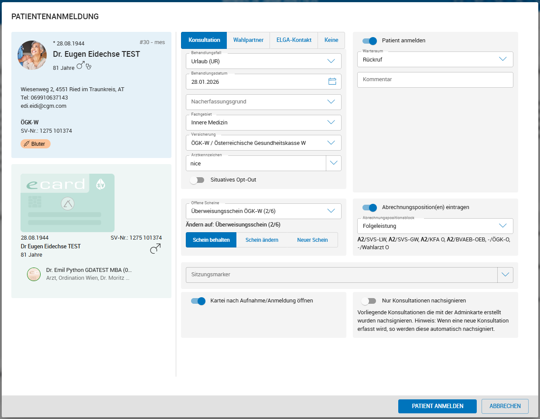Click the Abbrechen button

click(505, 406)
